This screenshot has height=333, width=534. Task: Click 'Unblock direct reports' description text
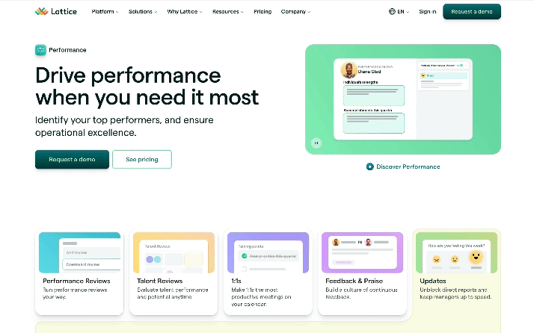pyautogui.click(x=455, y=293)
